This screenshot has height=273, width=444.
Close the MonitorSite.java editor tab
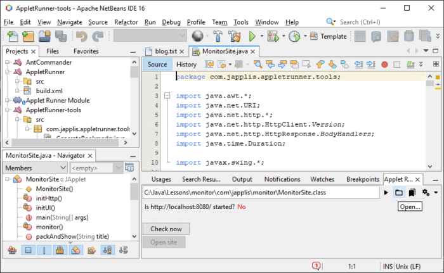point(253,51)
